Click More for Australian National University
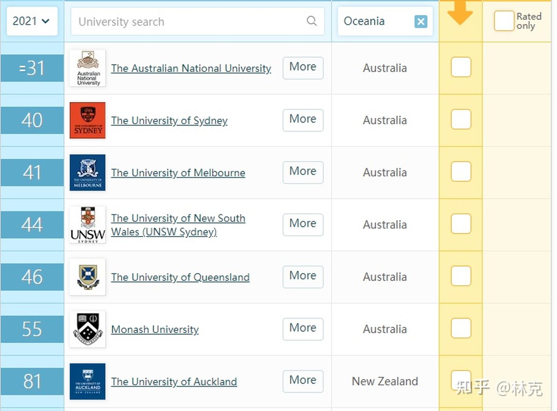Viewport: 557px width, 411px height. (303, 68)
